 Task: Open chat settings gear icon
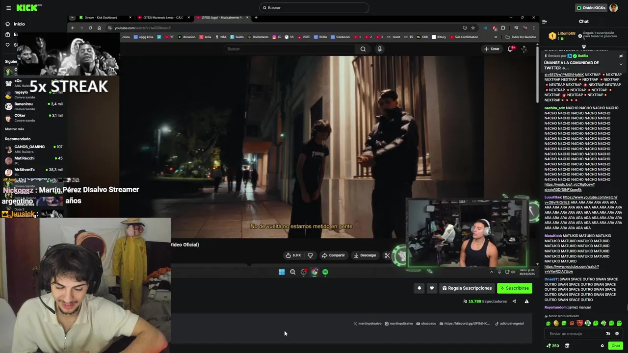(602, 346)
